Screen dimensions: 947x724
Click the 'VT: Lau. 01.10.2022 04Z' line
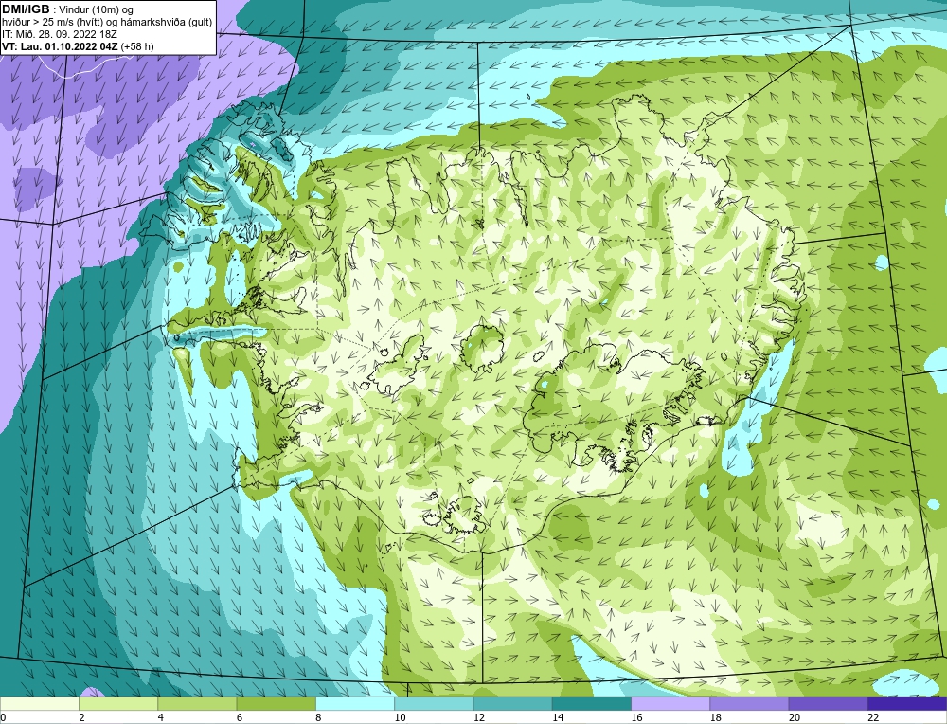pos(60,45)
